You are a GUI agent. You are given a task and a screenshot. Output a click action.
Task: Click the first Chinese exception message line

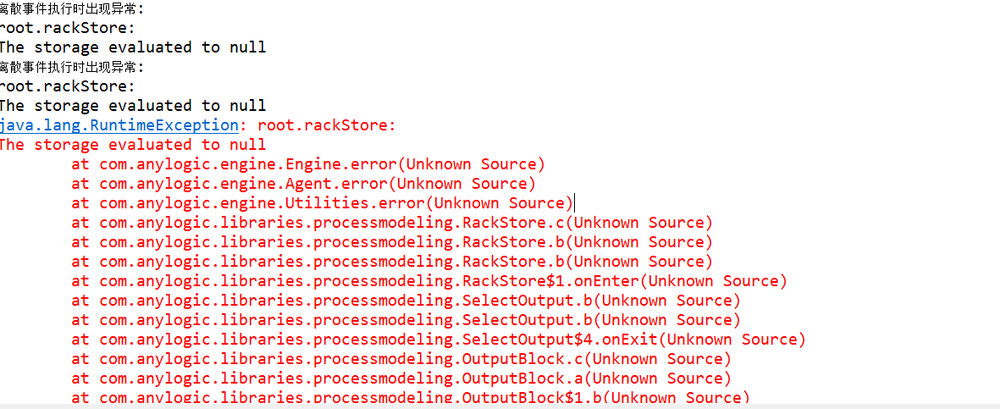click(x=72, y=9)
